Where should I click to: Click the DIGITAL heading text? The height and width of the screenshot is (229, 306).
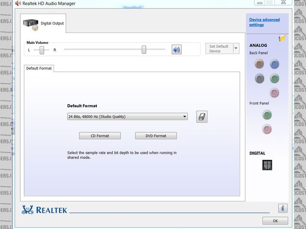[257, 153]
